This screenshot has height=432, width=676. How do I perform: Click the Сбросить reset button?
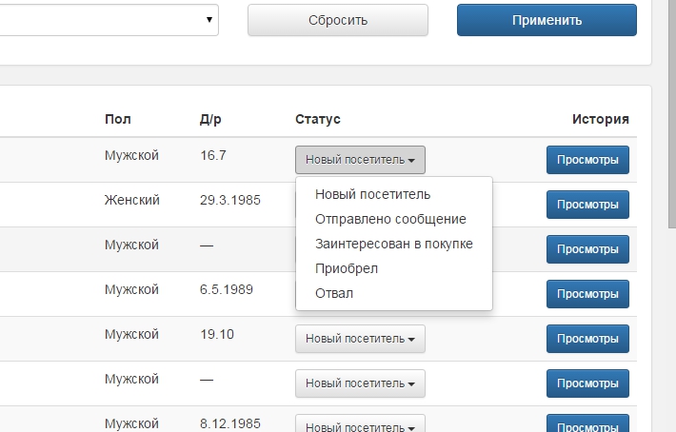[x=337, y=20]
